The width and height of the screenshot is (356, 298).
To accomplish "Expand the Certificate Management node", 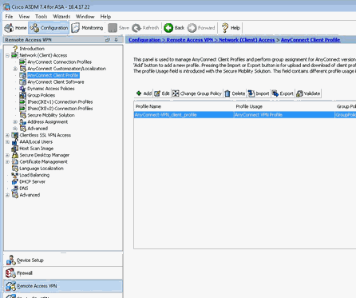I will (7, 162).
